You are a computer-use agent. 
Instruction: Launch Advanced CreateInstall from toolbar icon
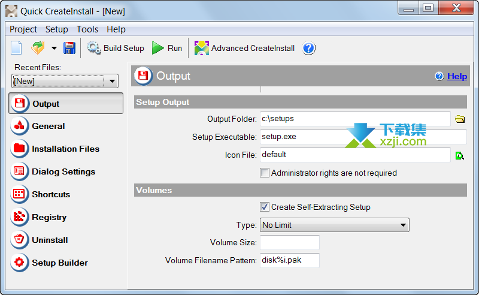coord(202,48)
